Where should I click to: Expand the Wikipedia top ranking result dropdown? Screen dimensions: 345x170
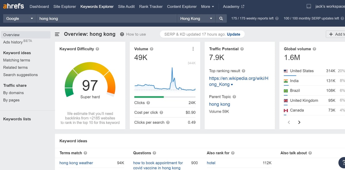232,85
